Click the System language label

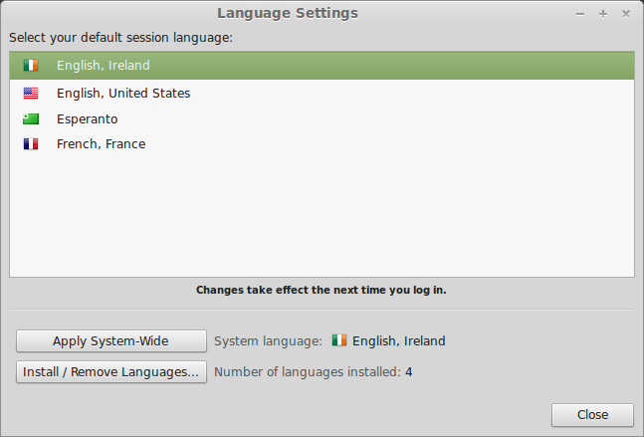(269, 340)
